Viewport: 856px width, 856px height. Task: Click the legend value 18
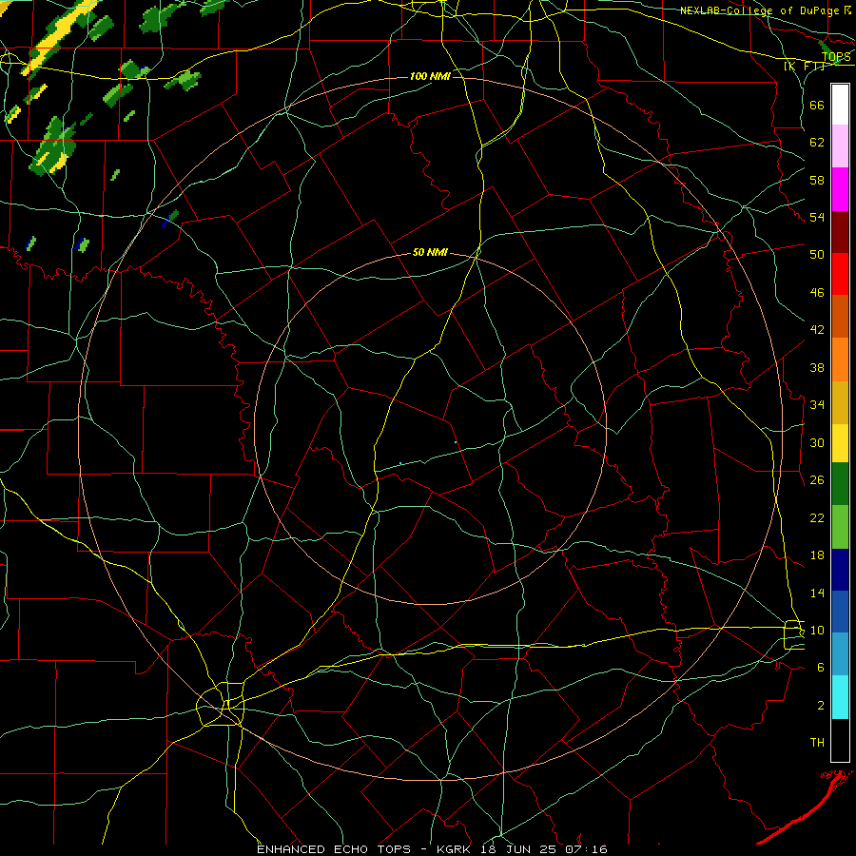817,555
